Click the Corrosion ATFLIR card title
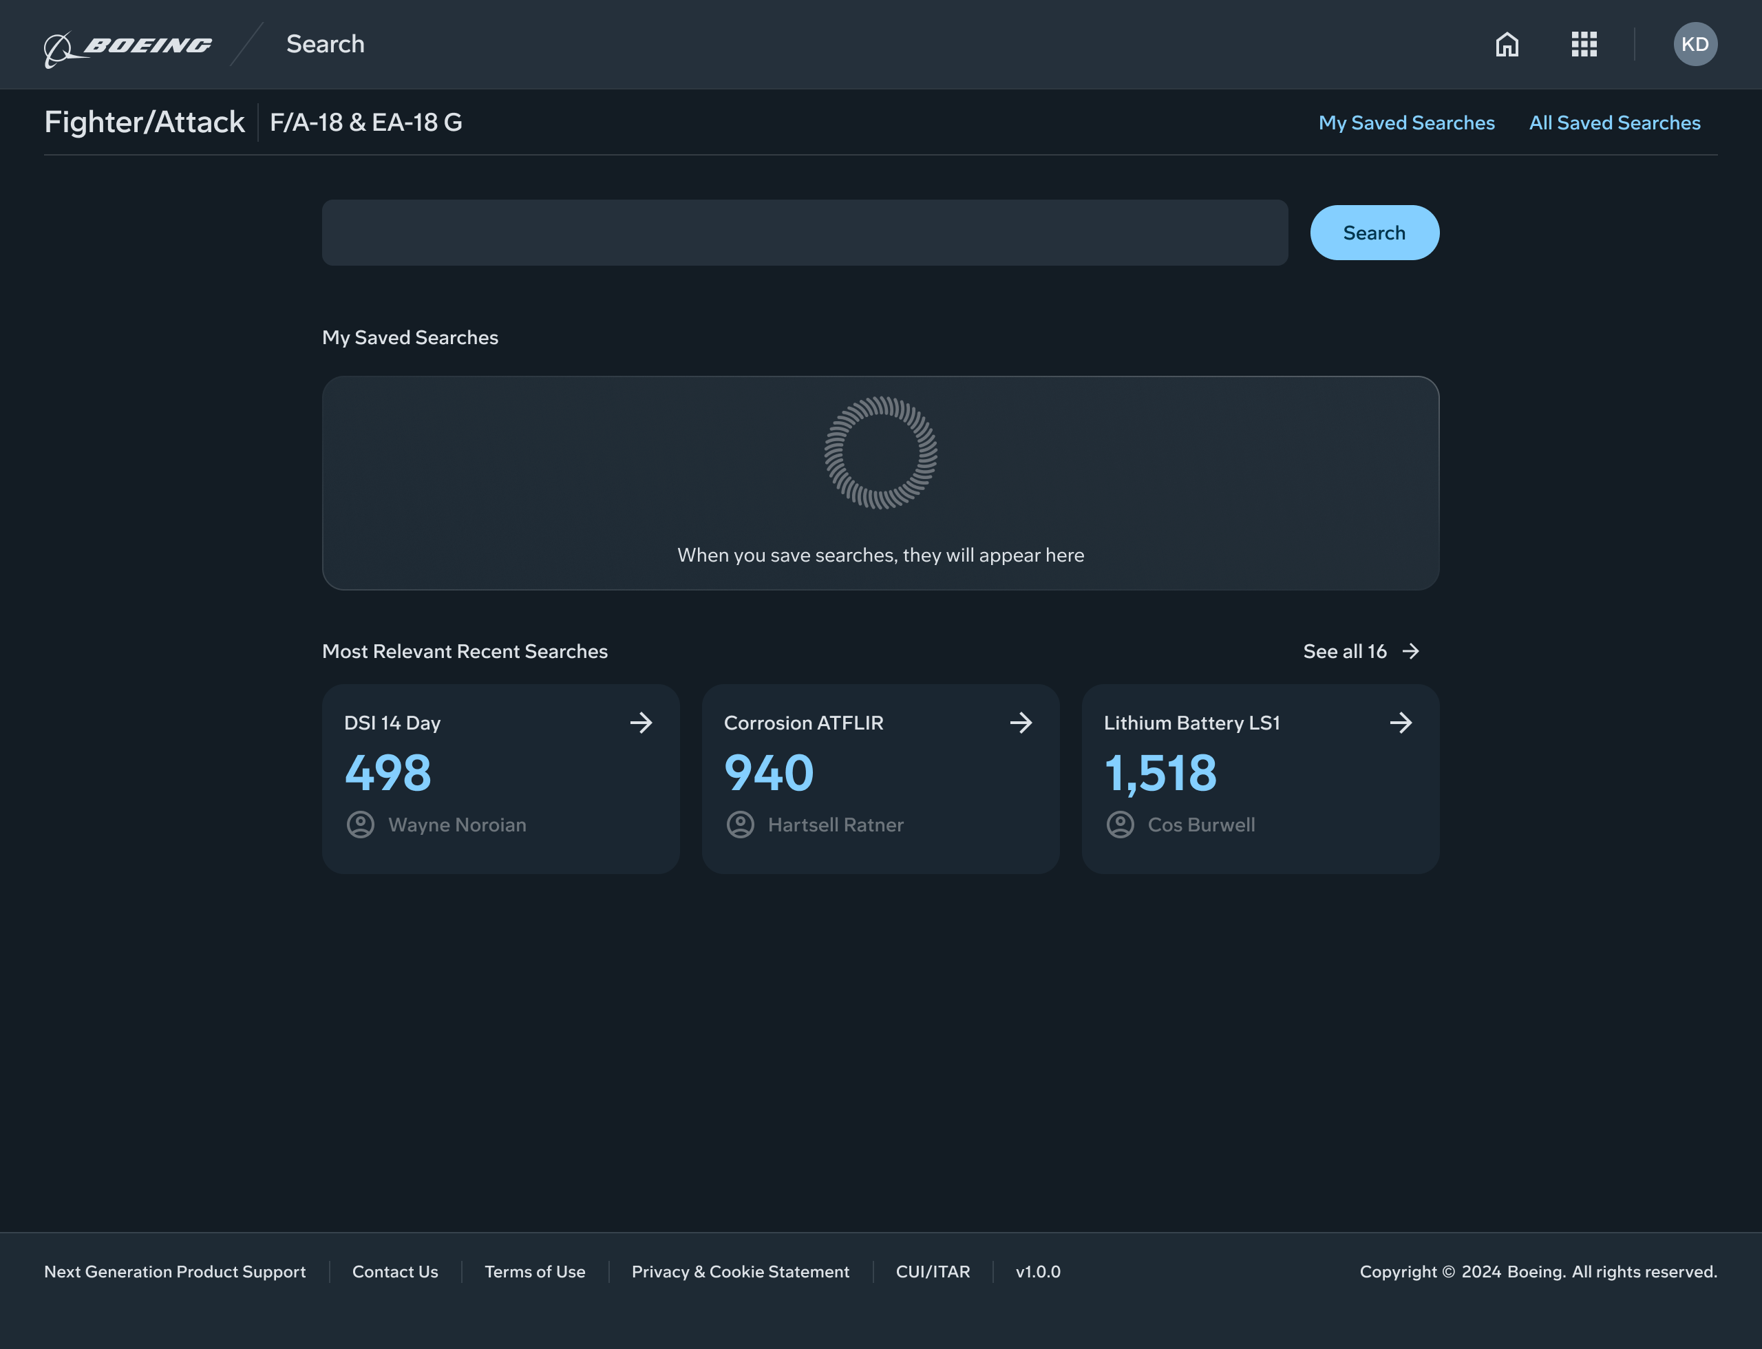 803,723
